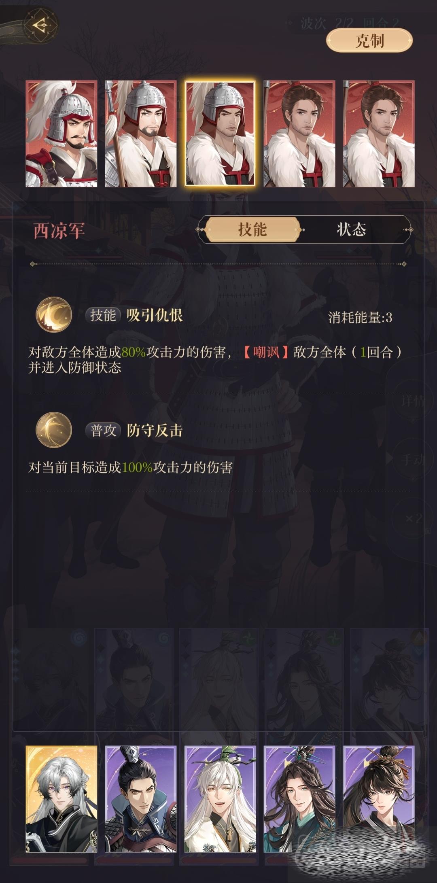Select the highlighted third enemy soldier card

(220, 134)
